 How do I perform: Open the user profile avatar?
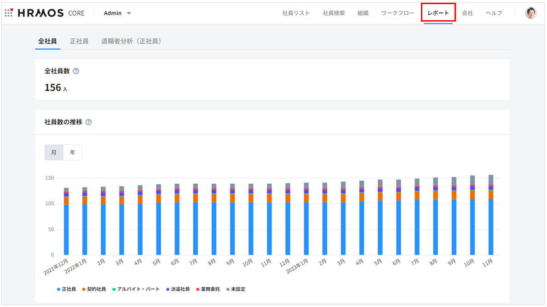[x=531, y=13]
